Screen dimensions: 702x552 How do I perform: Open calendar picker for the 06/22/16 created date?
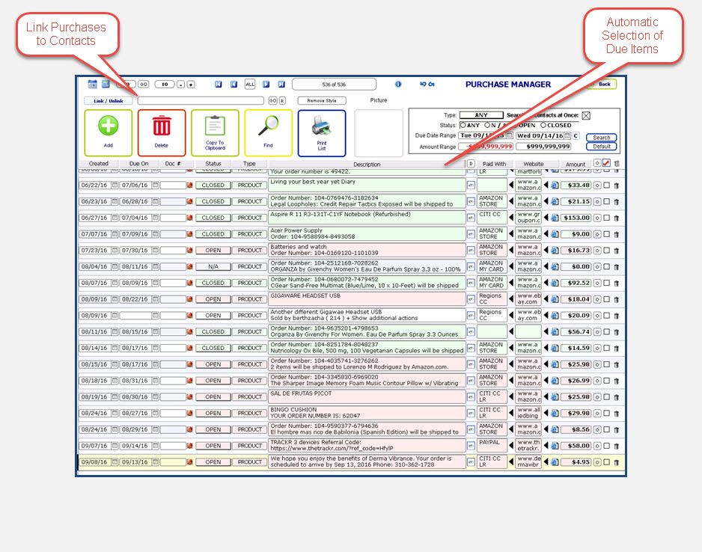point(115,185)
